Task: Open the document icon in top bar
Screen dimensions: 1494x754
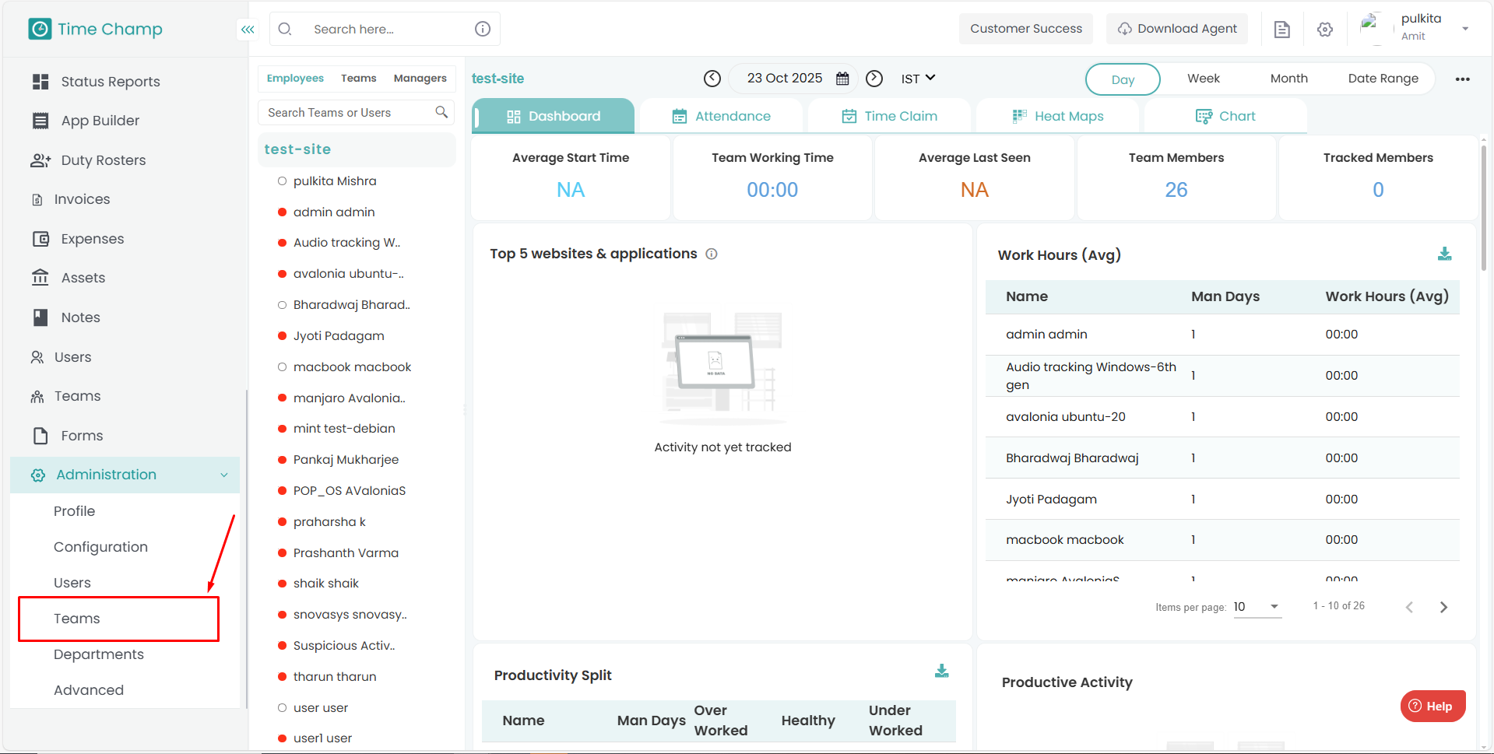Action: (1281, 30)
